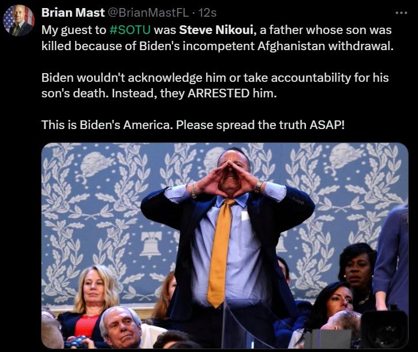Click the paragraph ending with ARRESTED him
This screenshot has width=418, height=352.
point(215,85)
